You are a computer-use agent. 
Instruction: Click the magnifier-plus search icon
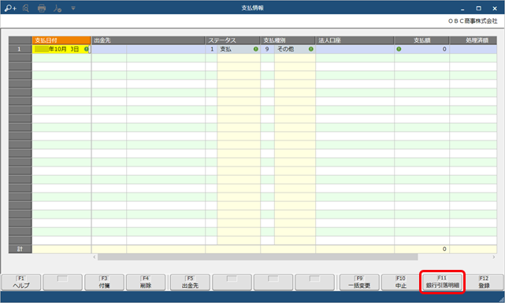coord(10,8)
